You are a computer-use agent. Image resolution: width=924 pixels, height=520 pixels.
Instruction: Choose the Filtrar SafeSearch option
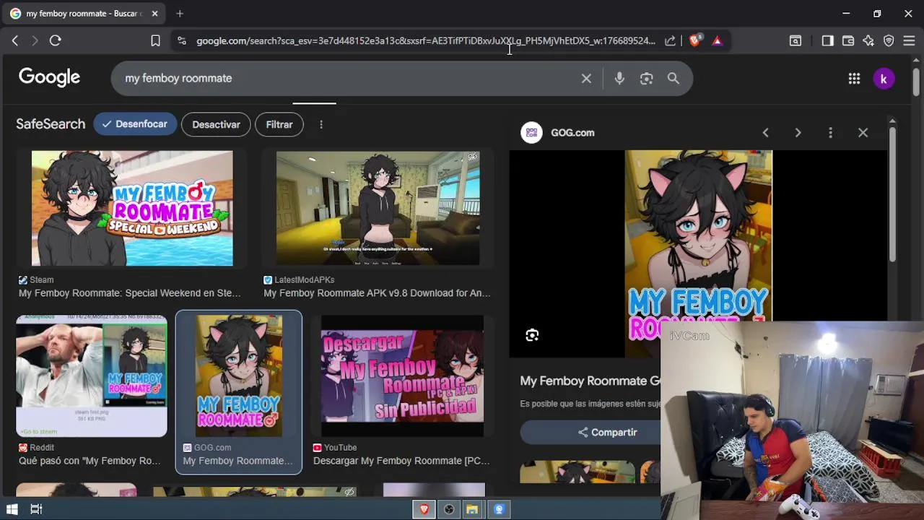279,124
